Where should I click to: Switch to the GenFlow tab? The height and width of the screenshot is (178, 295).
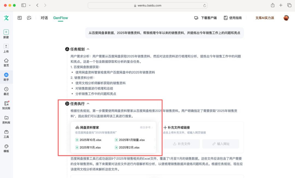(x=60, y=18)
